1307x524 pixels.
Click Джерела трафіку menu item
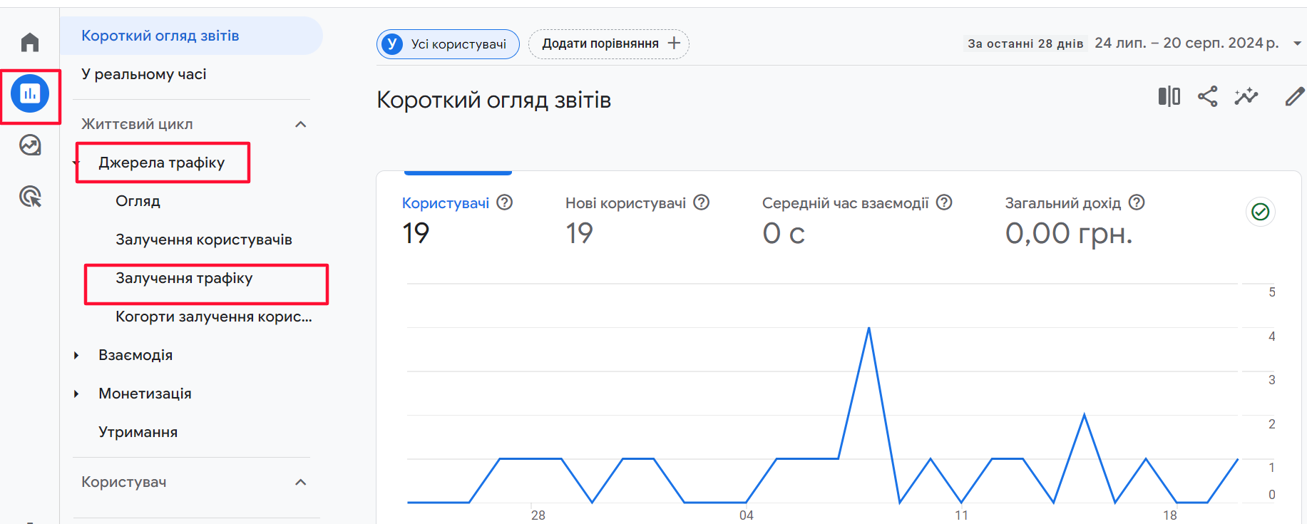(x=162, y=163)
